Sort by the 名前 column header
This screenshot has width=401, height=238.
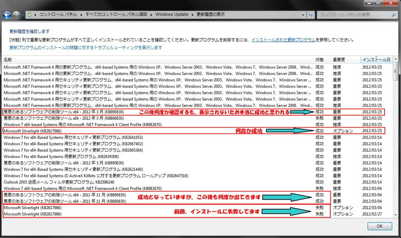point(158,60)
